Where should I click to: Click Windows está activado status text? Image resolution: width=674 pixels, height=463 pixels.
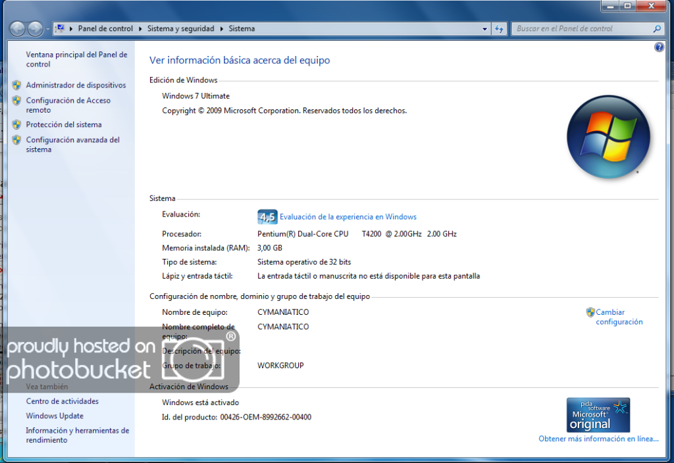pos(200,402)
